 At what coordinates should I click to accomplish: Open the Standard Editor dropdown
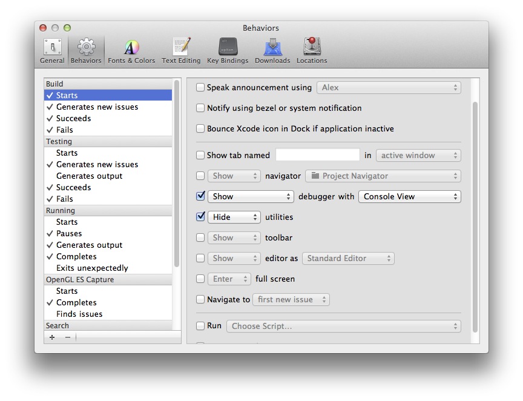point(348,259)
